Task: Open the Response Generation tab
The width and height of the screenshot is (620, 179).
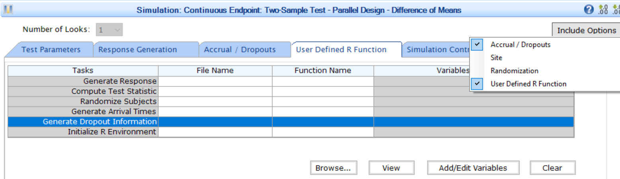Action: point(137,50)
